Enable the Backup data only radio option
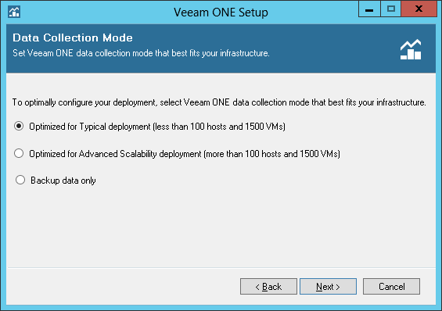This screenshot has height=311, width=442. (20, 180)
